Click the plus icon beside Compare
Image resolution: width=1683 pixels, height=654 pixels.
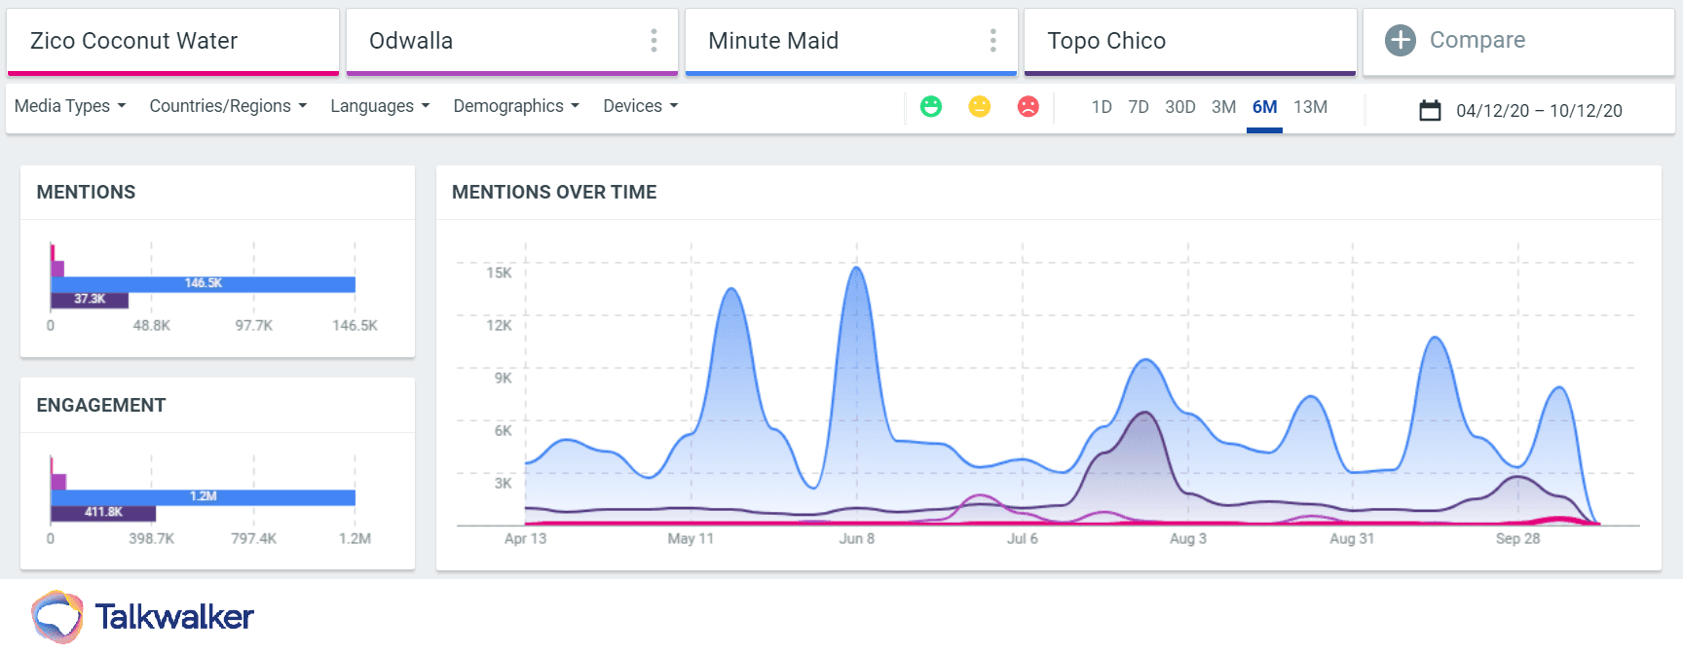[x=1400, y=40]
